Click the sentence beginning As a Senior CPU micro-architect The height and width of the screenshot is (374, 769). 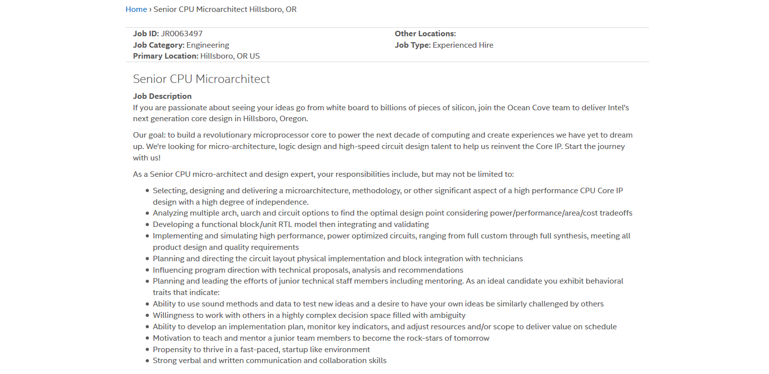[323, 174]
